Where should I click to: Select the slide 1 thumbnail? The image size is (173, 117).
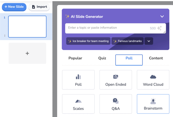(27, 27)
